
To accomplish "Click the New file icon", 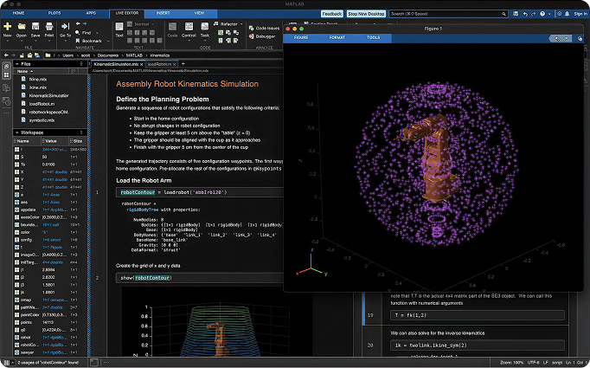I will [x=7, y=27].
